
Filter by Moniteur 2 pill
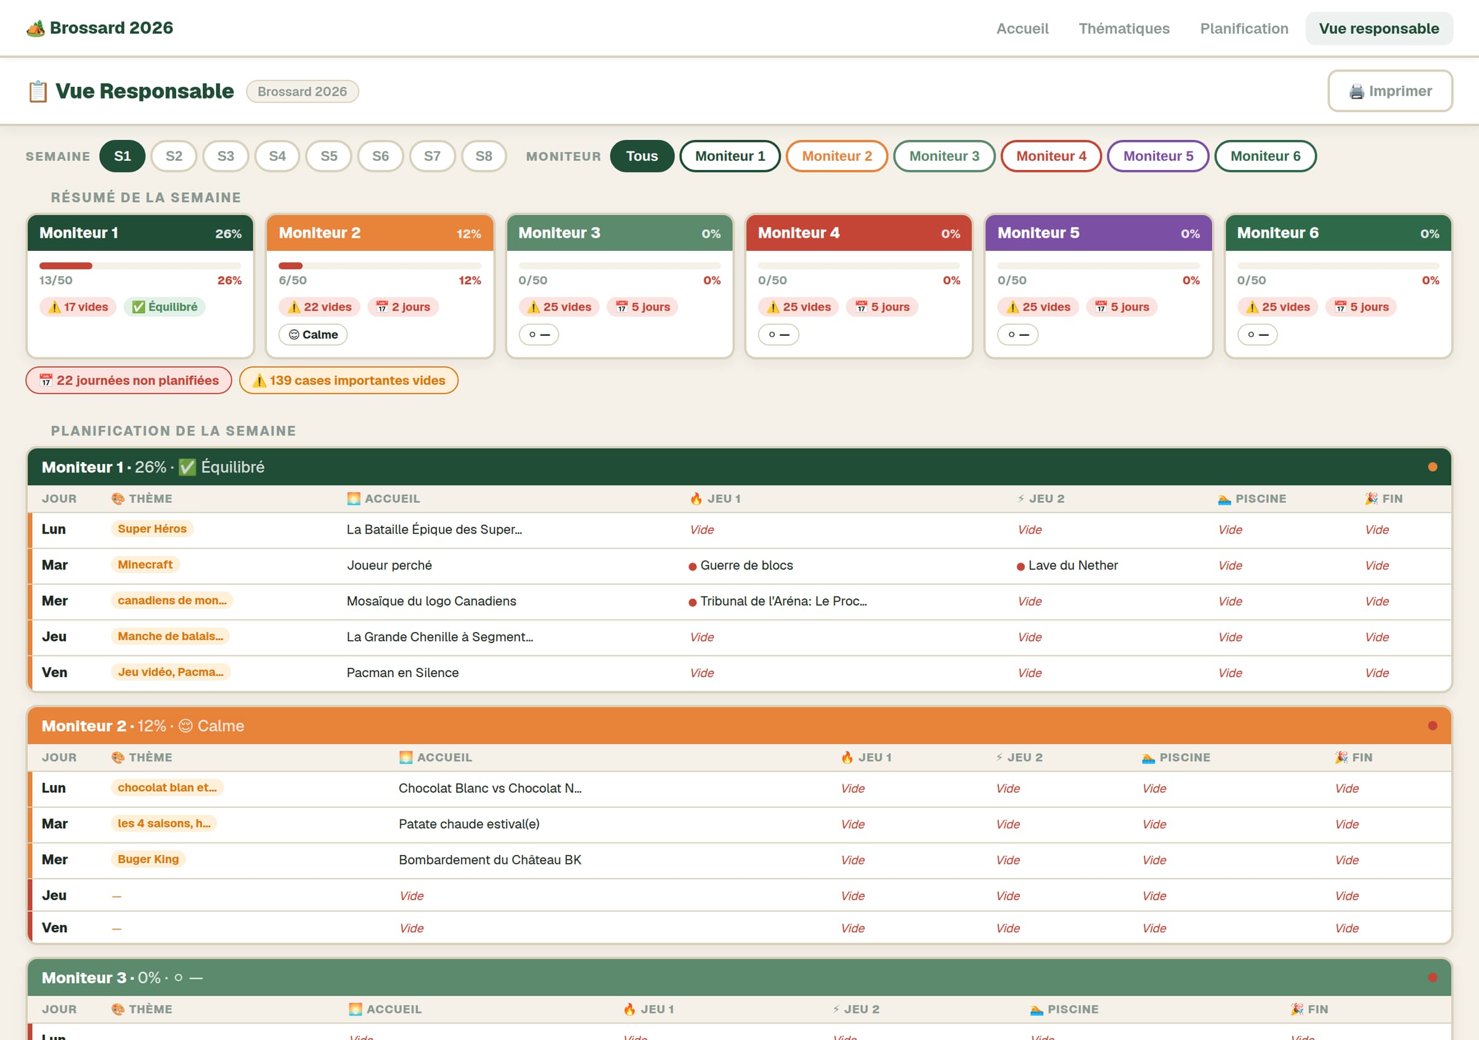(x=837, y=156)
